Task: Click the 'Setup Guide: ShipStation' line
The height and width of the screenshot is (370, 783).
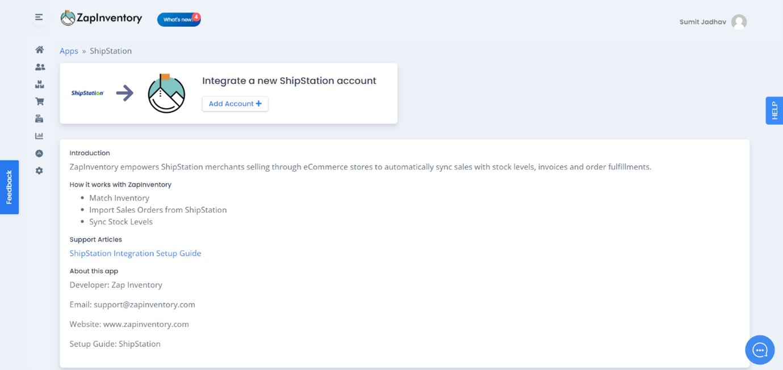Action: [115, 344]
